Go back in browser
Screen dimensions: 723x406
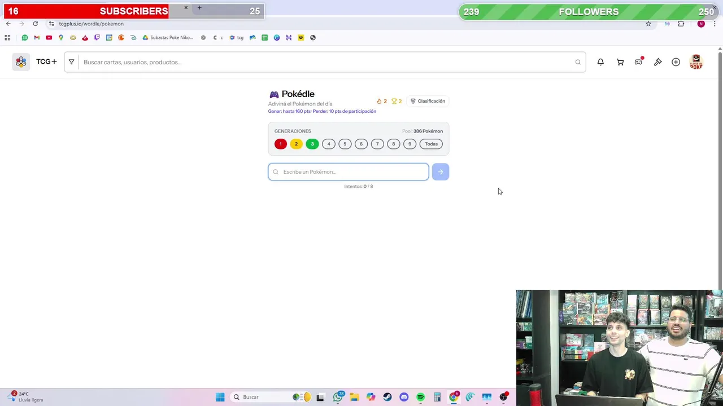click(8, 24)
